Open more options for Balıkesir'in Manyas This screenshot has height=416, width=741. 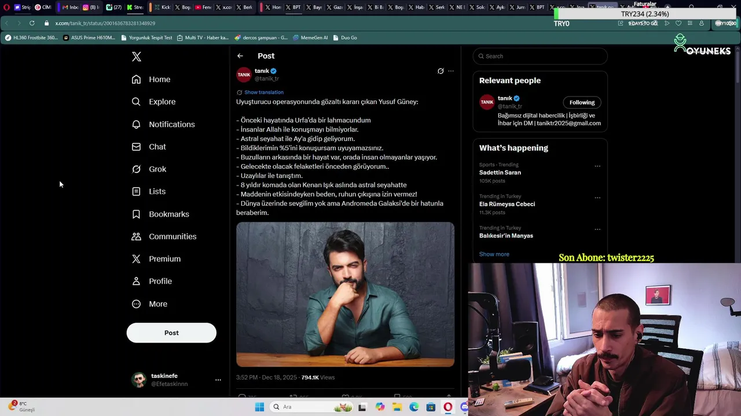(597, 229)
